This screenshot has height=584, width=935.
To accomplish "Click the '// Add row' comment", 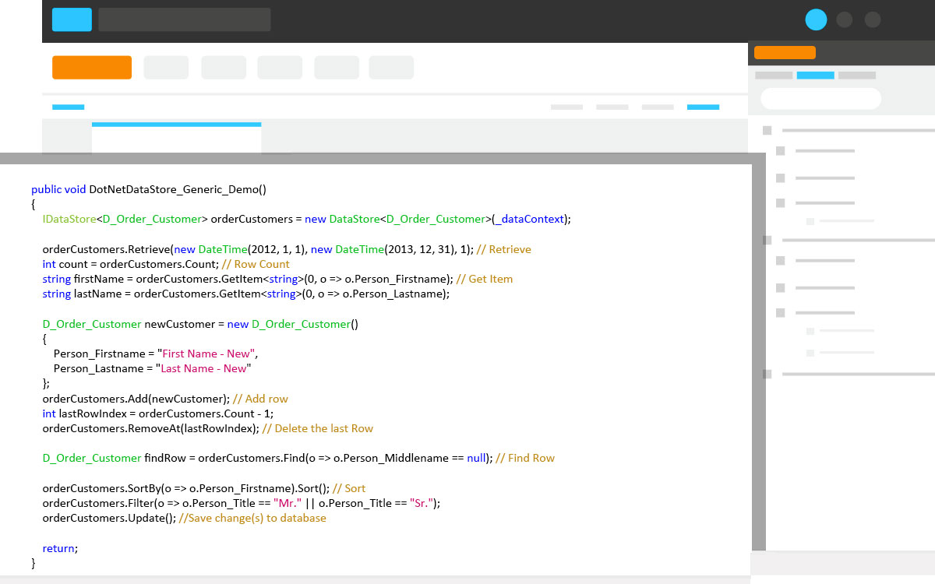I will [x=260, y=399].
